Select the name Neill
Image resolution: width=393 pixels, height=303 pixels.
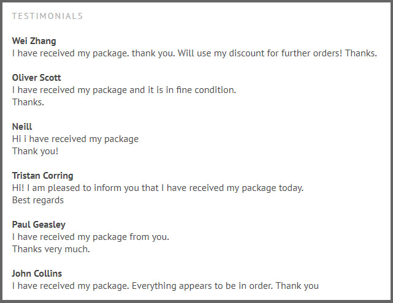point(22,127)
